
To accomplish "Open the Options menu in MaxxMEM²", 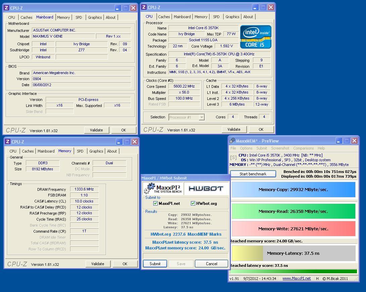I will 246,148.
